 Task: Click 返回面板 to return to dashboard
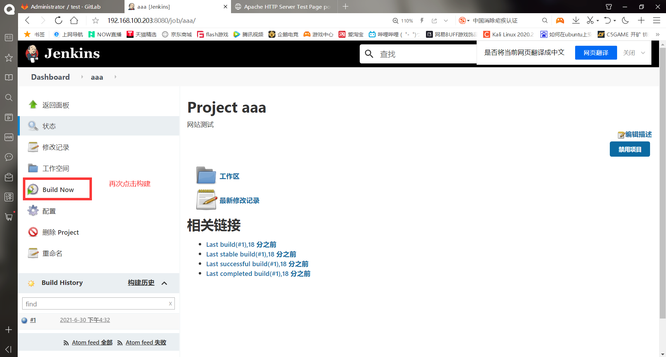[55, 105]
